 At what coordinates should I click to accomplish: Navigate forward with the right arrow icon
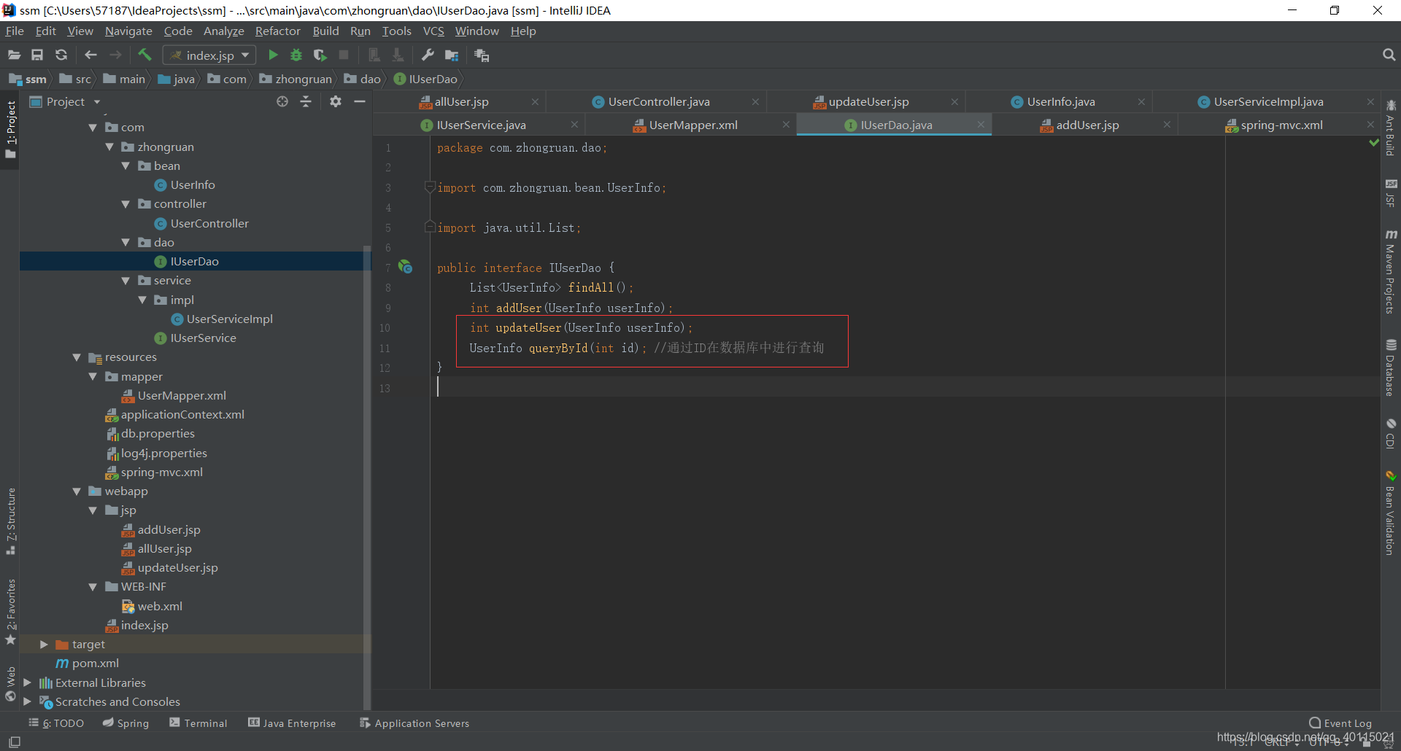[115, 55]
